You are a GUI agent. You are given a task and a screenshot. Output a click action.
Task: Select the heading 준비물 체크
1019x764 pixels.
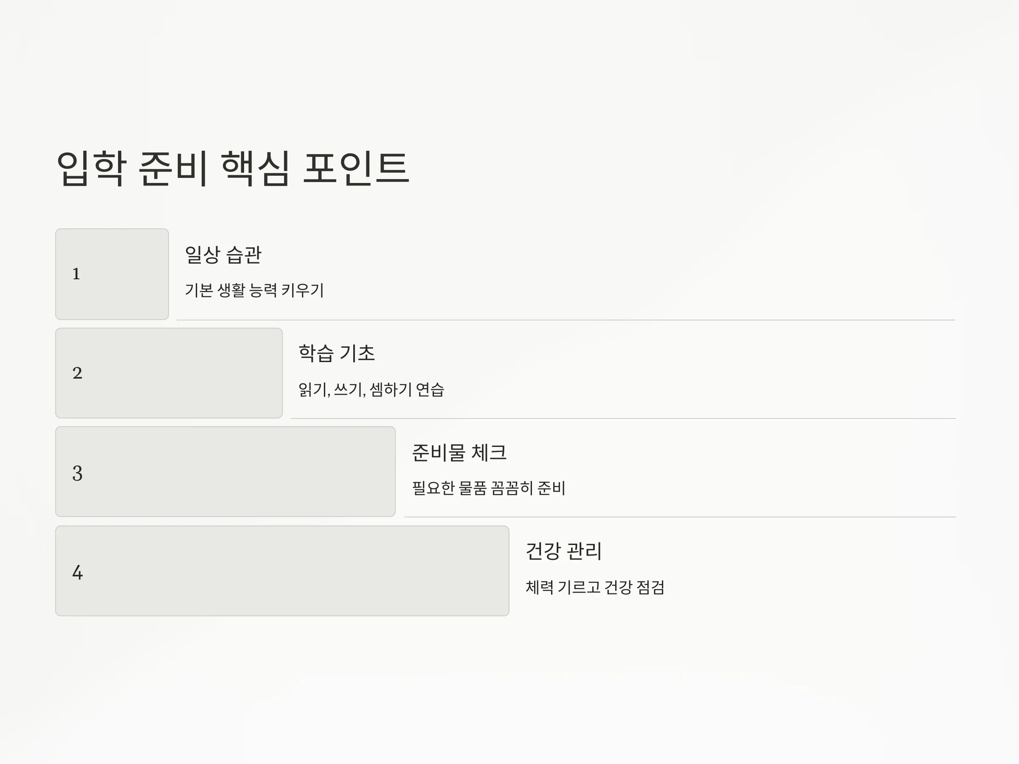[459, 452]
